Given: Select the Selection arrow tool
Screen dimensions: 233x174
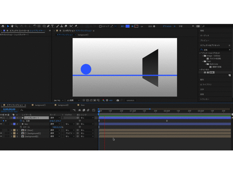Looking at the screenshot, I should (8, 26).
